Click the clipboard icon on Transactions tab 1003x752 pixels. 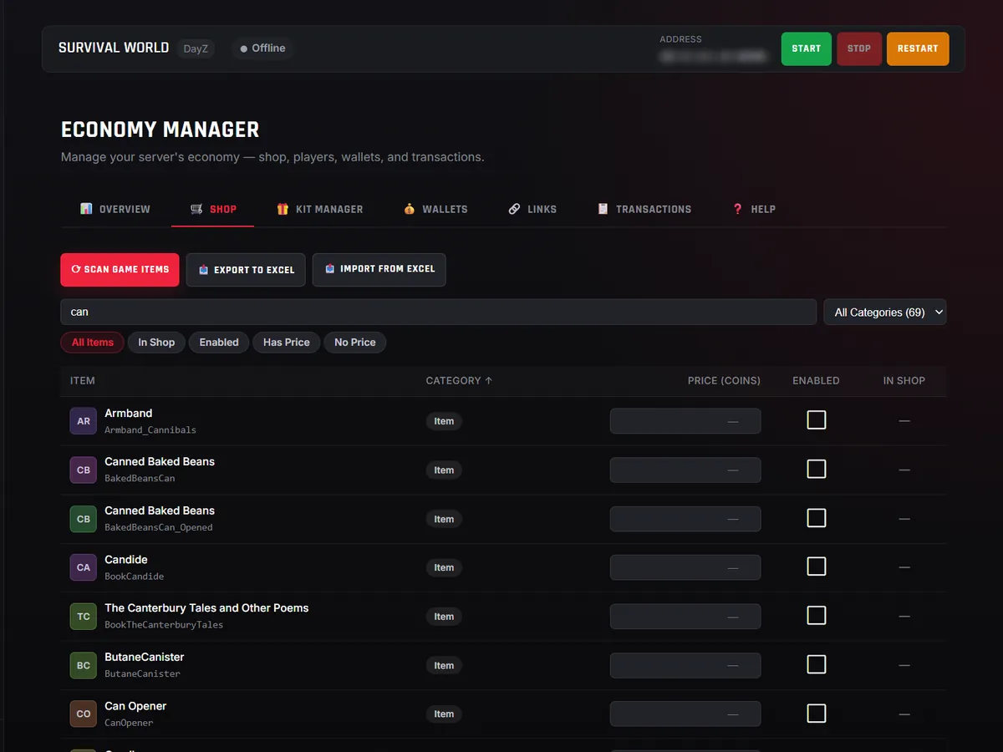[603, 209]
